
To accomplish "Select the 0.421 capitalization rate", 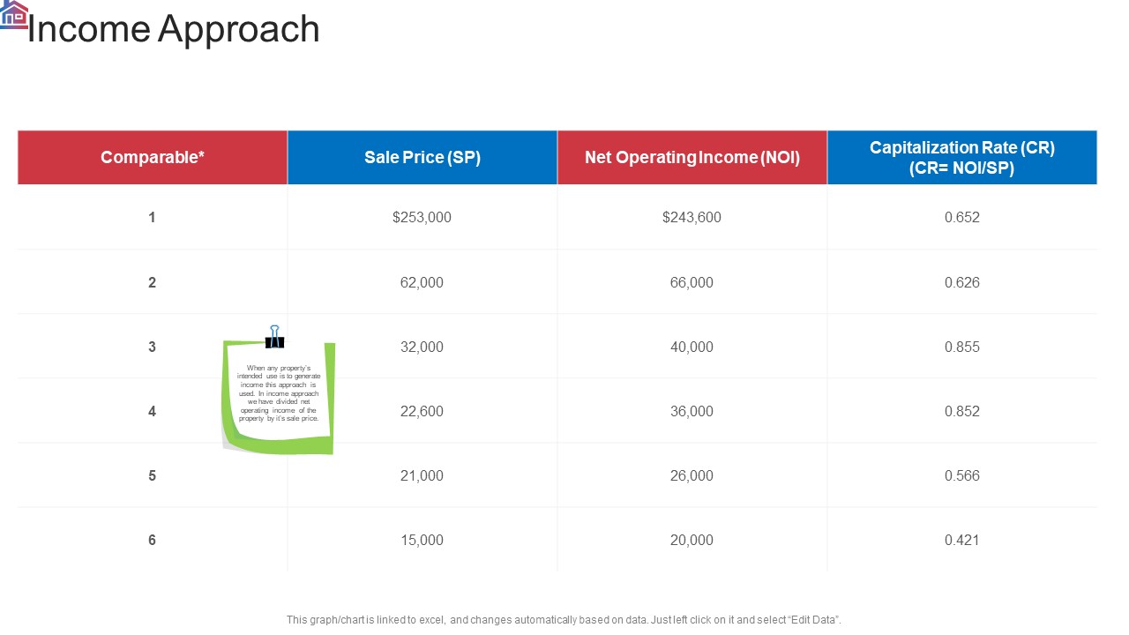I will point(962,540).
